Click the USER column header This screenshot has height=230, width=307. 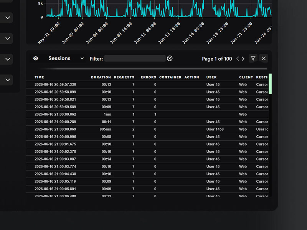point(211,77)
